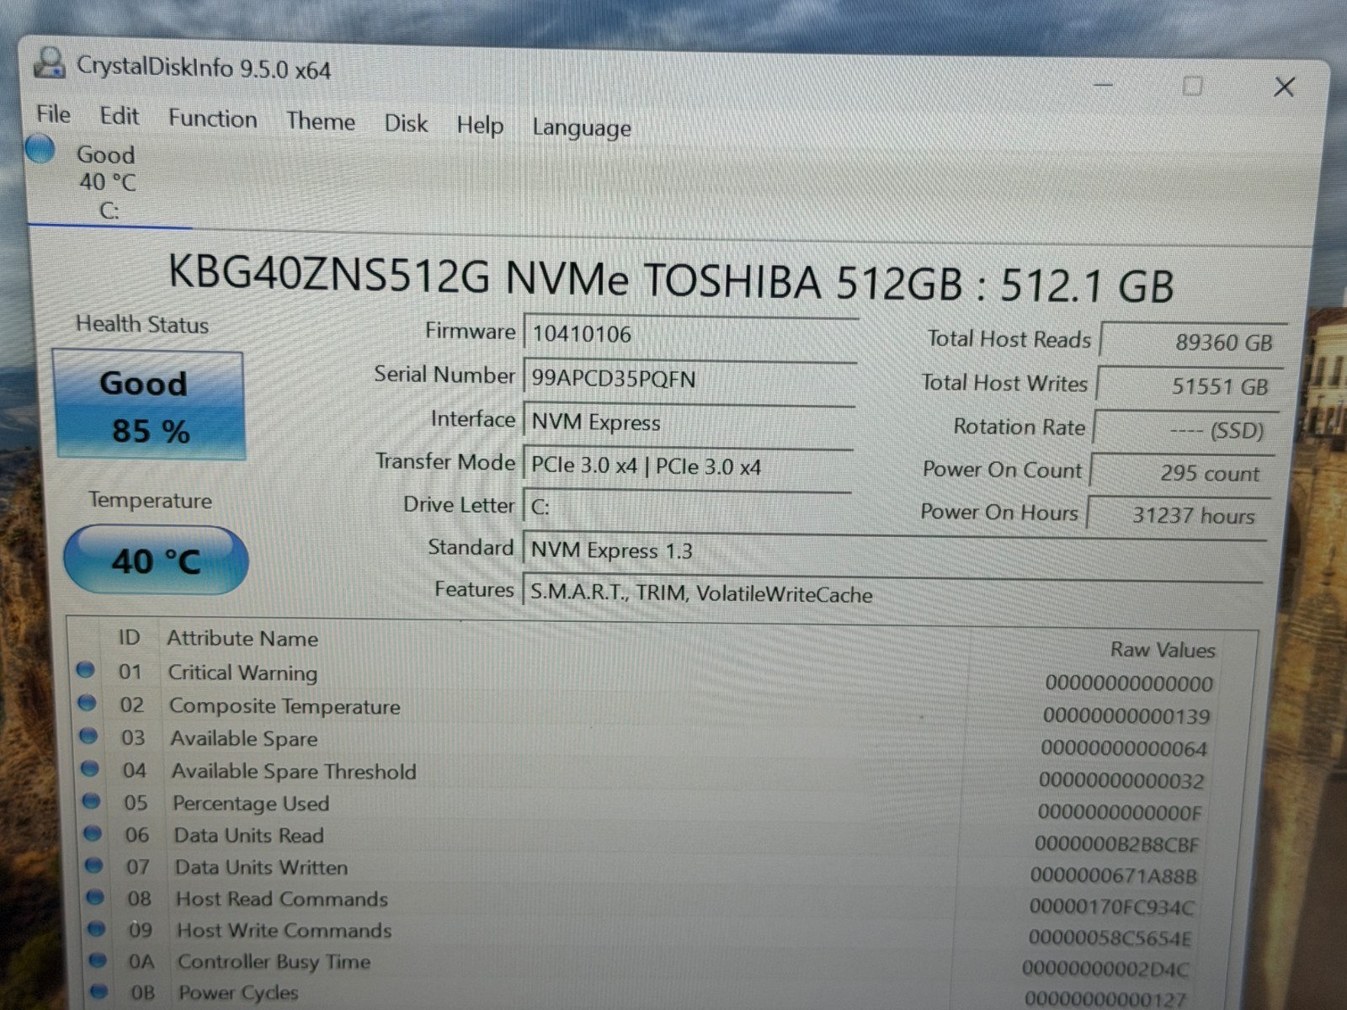Open the Language menu
The height and width of the screenshot is (1010, 1347).
pyautogui.click(x=581, y=128)
